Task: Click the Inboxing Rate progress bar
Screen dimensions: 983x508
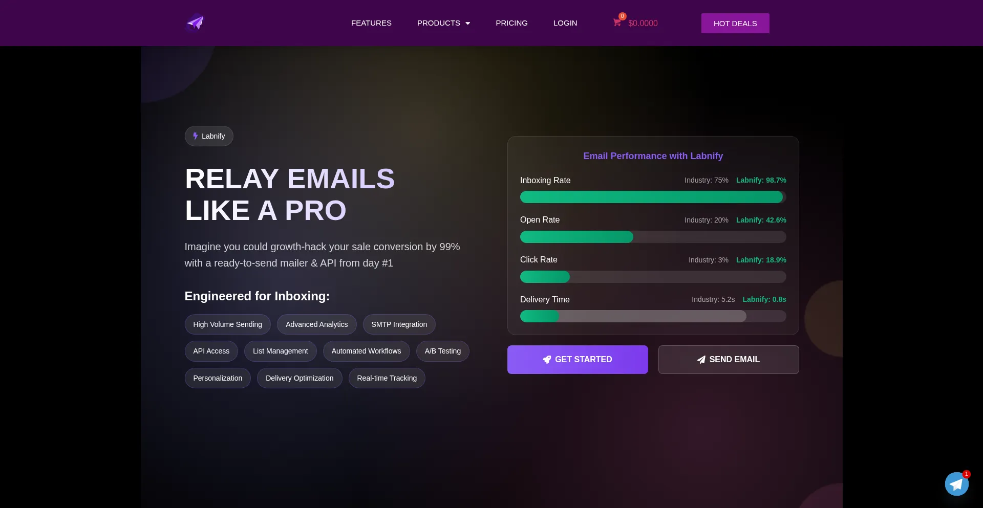Action: pos(653,197)
